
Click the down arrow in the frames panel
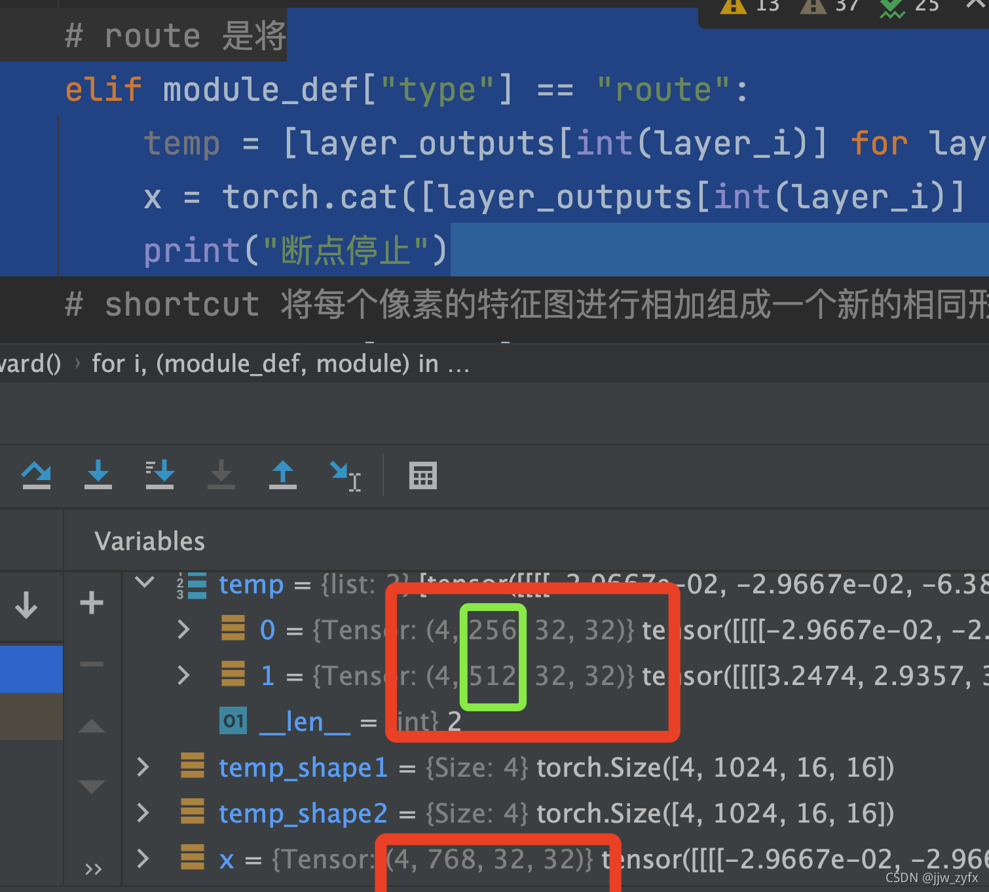tap(26, 605)
